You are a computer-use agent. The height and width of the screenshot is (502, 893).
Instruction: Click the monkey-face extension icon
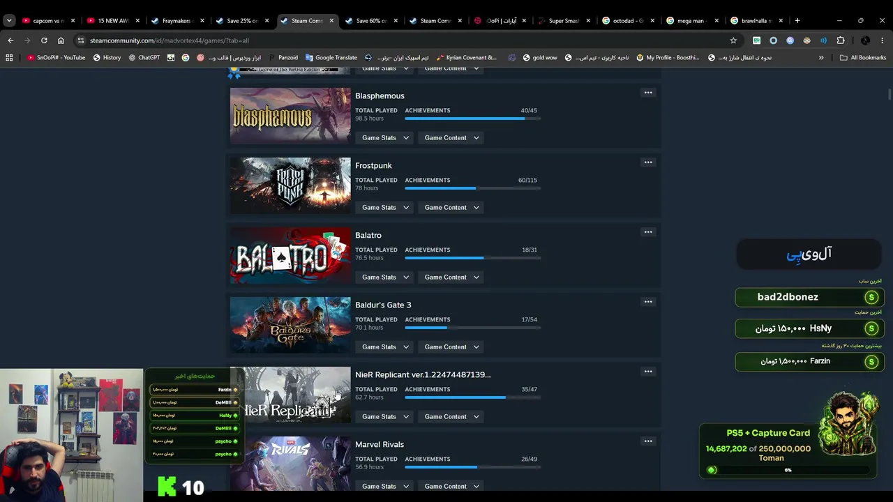point(807,40)
